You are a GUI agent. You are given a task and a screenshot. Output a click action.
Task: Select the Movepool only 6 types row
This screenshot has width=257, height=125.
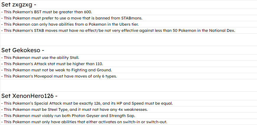[x=129, y=76]
